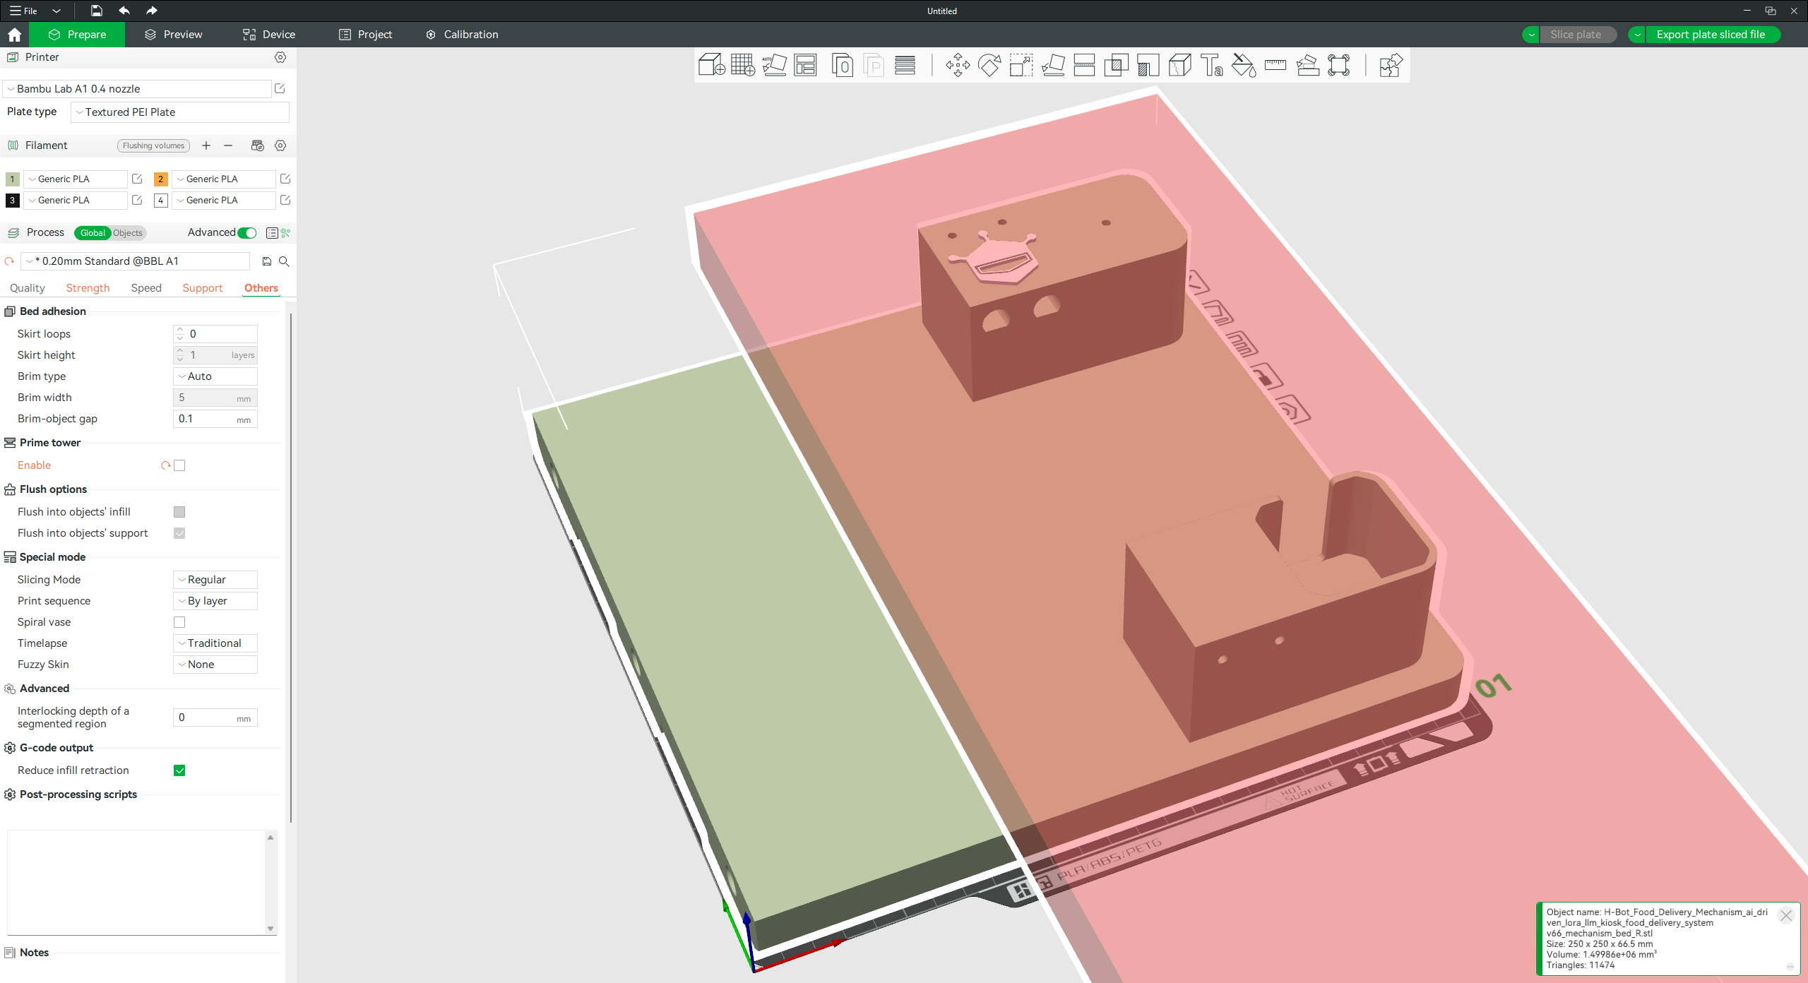Select the Color painting bucket tool
1808x983 pixels.
click(x=1244, y=65)
